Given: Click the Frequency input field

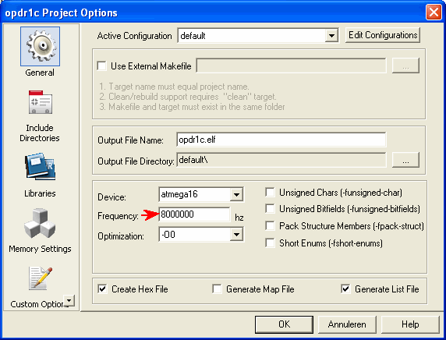Looking at the screenshot, I should click(195, 214).
